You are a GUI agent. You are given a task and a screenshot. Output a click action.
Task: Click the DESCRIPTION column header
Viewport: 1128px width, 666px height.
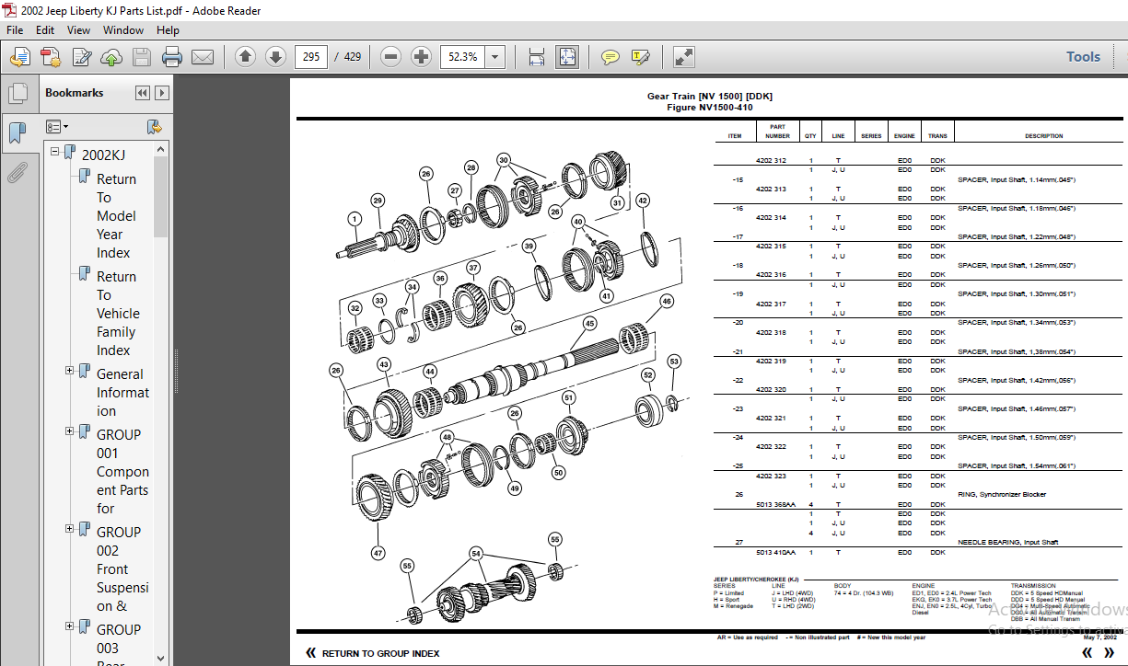coord(1043,136)
